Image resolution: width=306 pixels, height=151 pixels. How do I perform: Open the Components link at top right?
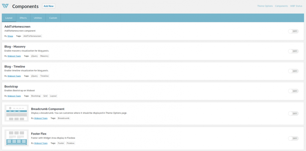pos(281,6)
